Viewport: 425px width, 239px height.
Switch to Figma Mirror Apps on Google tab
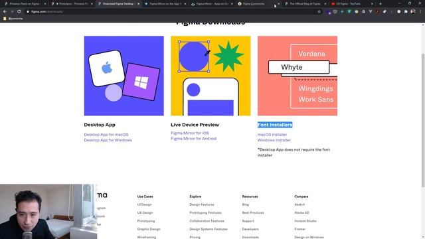coord(212,4)
